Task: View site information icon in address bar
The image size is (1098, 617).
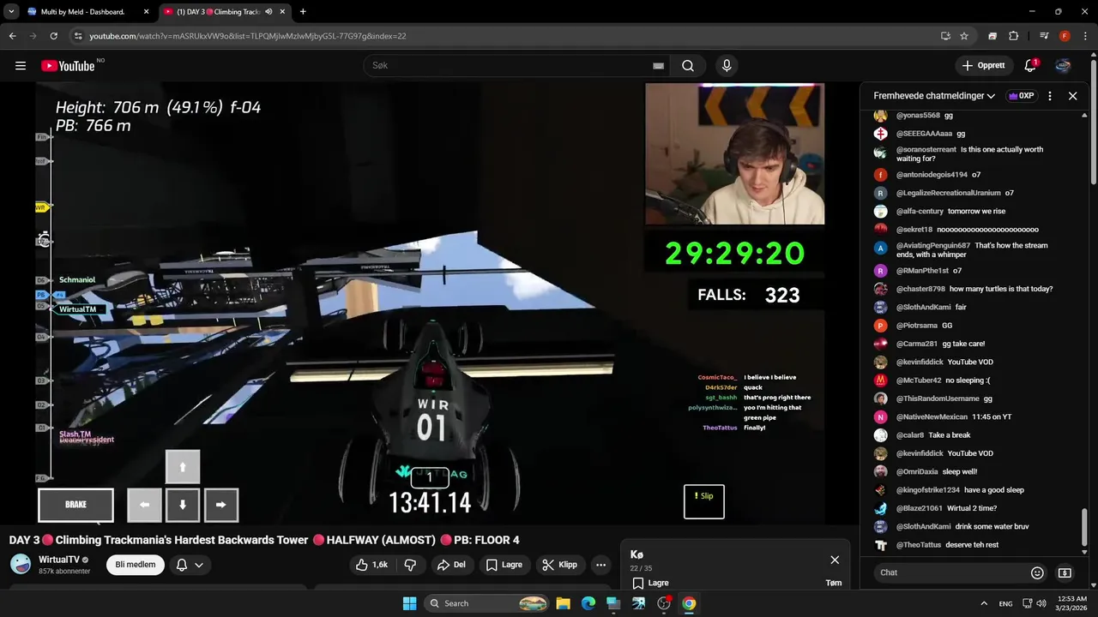Action: point(78,36)
